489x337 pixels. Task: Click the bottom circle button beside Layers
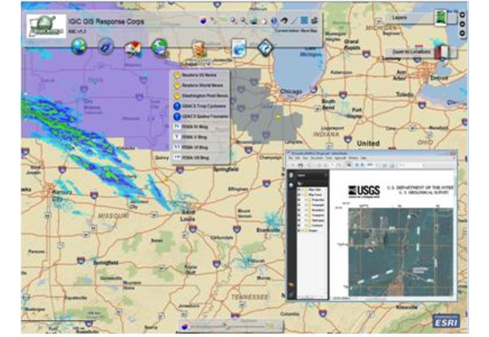tap(462, 33)
